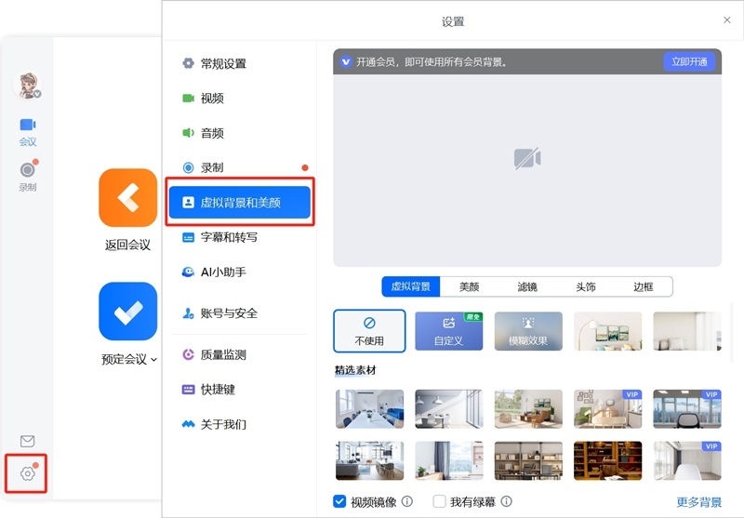
Task: Choose the 自定义 custom background option
Action: [x=449, y=331]
